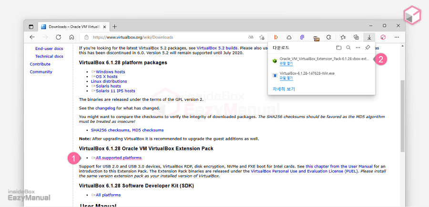This screenshot has height=207, width=429.
Task: Open the Collections icon
Action: 356,37
